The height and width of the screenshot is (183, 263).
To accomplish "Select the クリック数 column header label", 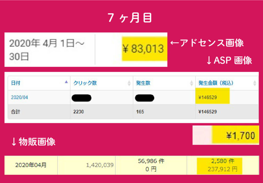I will pos(85,83).
